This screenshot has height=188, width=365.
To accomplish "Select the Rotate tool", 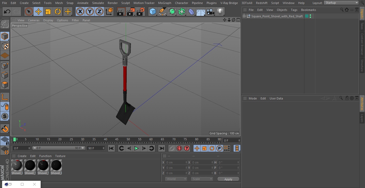I will (58, 12).
